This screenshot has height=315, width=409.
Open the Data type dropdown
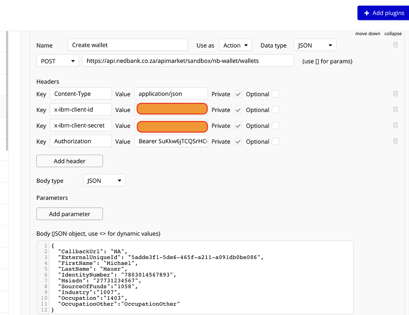[x=315, y=45]
